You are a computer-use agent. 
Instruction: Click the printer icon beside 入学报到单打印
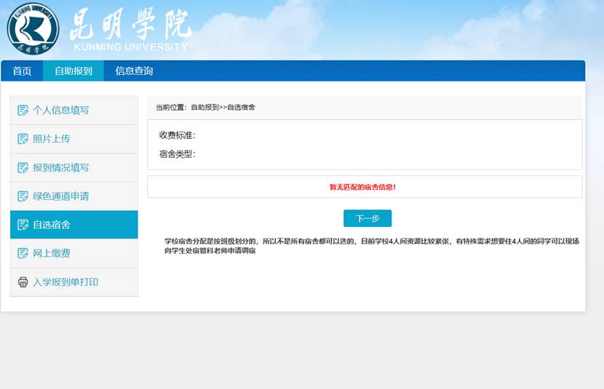coord(23,282)
